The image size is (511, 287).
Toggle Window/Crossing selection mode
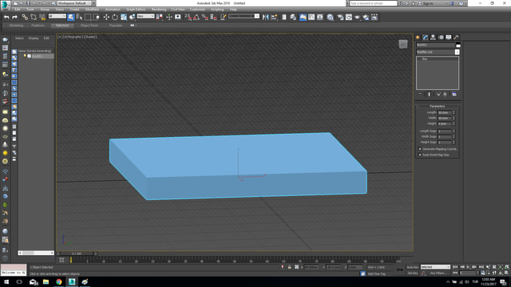[x=96, y=17]
